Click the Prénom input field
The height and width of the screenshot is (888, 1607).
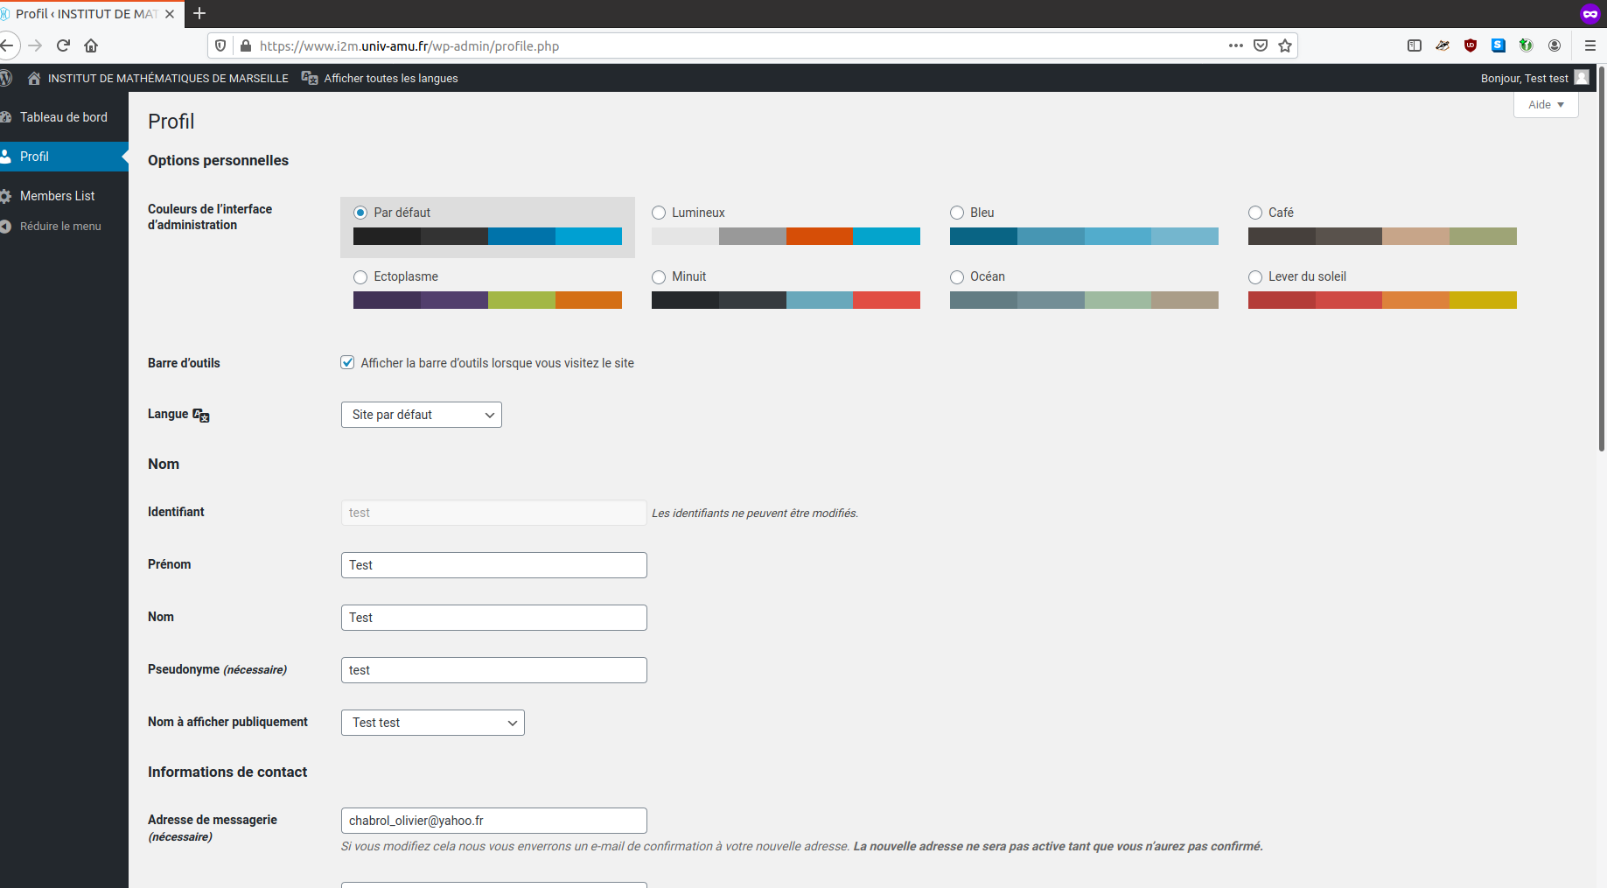click(x=494, y=565)
